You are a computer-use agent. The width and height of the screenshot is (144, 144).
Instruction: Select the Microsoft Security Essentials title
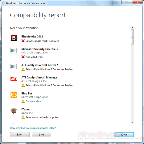[x=39, y=49]
